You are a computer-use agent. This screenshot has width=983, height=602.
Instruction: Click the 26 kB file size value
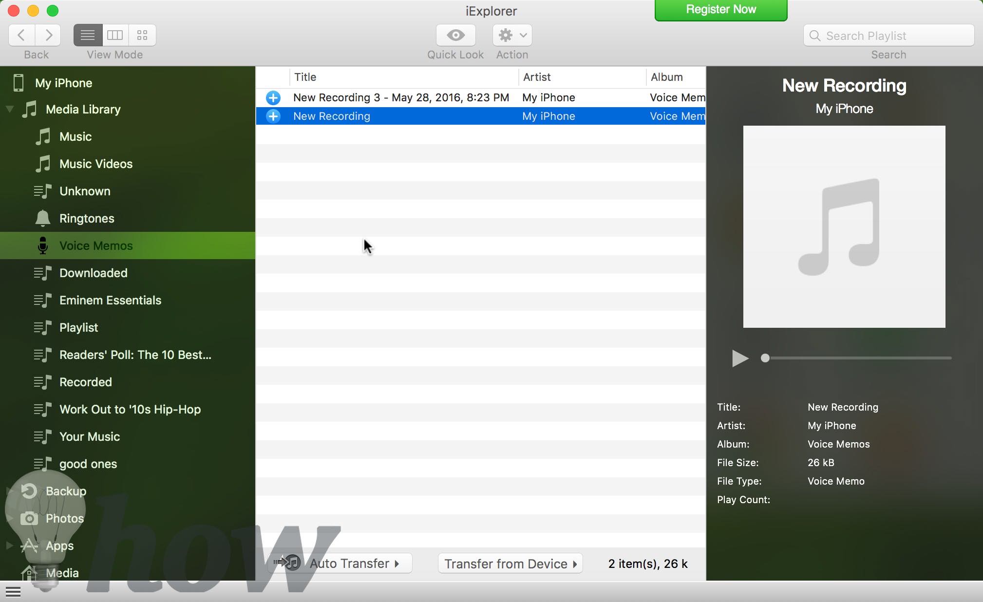(821, 463)
